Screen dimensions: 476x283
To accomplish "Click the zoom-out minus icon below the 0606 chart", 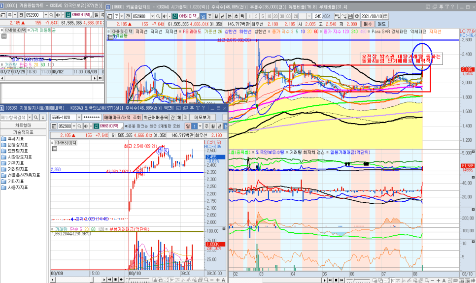I will click(x=212, y=280).
